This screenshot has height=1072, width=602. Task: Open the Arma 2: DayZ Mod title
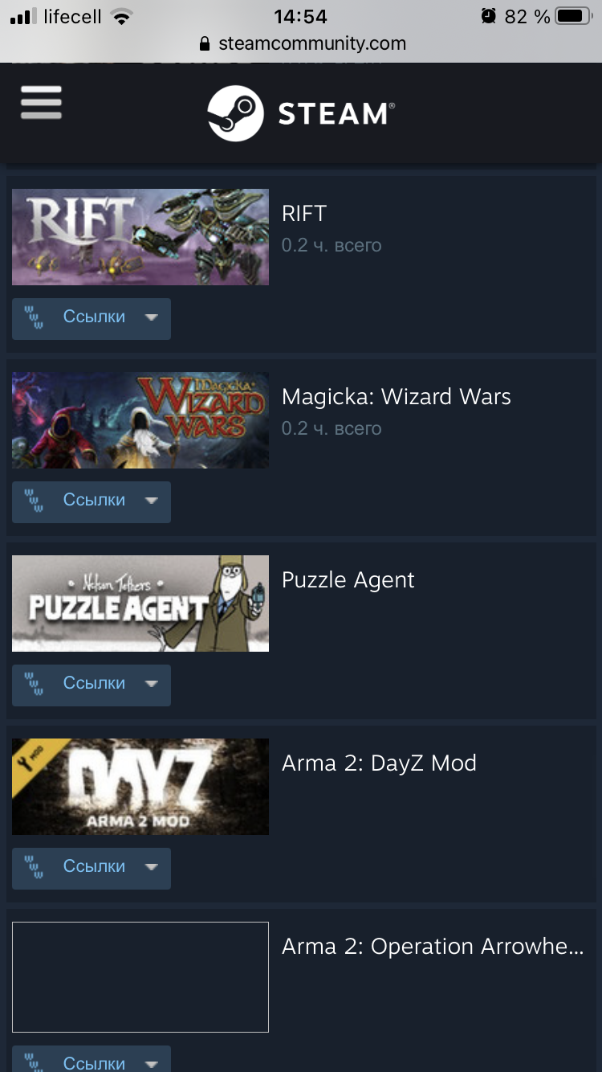click(379, 763)
